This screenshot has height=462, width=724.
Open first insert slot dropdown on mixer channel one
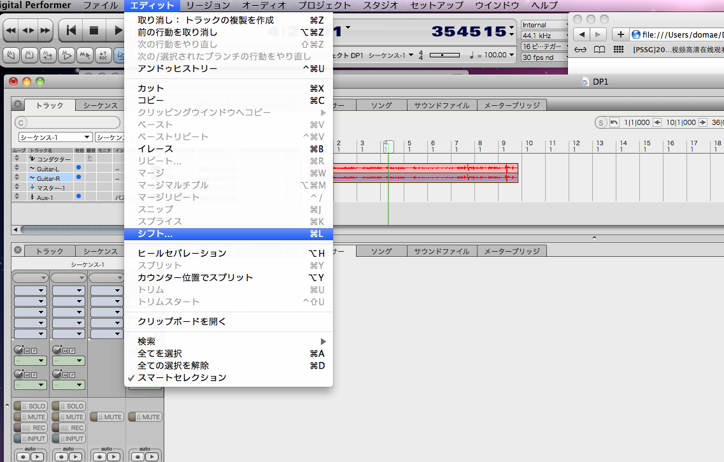pyautogui.click(x=31, y=291)
